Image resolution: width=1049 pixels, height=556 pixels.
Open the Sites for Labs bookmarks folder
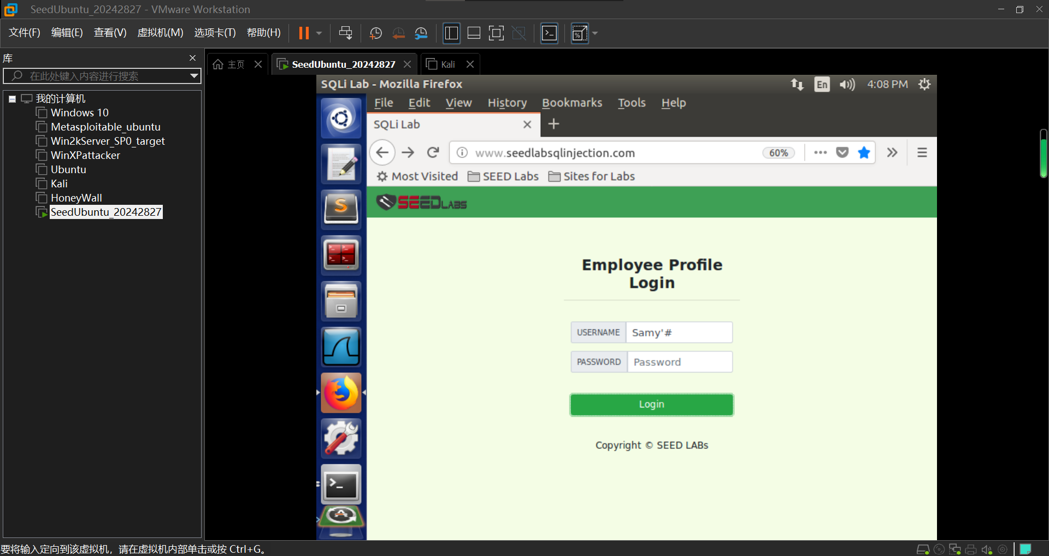[592, 176]
